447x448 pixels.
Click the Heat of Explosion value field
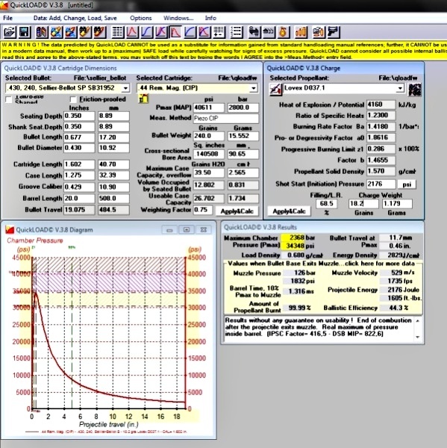pos(381,105)
